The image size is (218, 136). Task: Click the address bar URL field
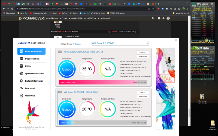point(82,9)
